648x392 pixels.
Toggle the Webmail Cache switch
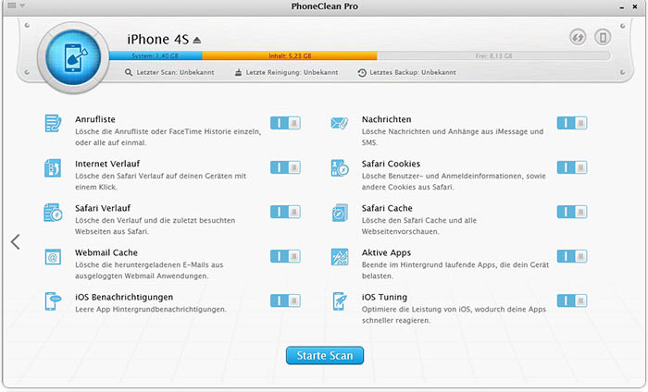pyautogui.click(x=285, y=256)
